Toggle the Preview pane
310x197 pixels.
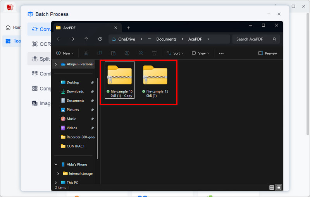267,53
